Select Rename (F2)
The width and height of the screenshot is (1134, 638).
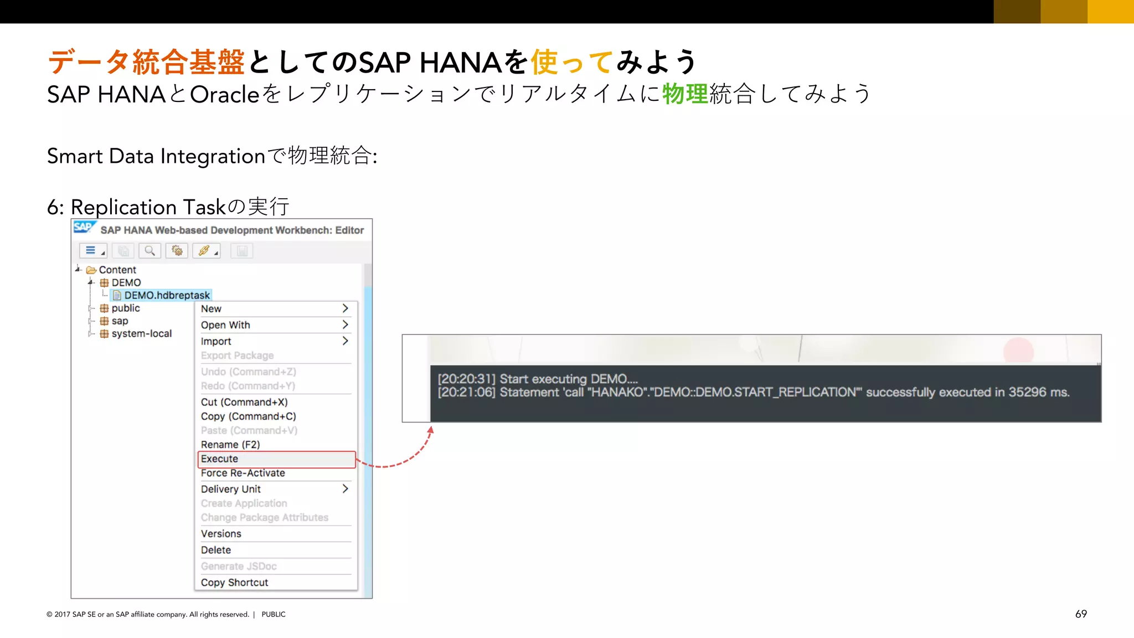pyautogui.click(x=276, y=445)
